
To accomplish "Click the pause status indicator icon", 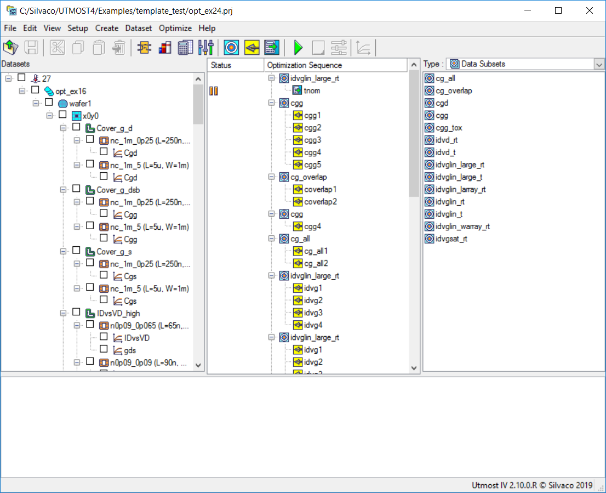I will (x=214, y=91).
